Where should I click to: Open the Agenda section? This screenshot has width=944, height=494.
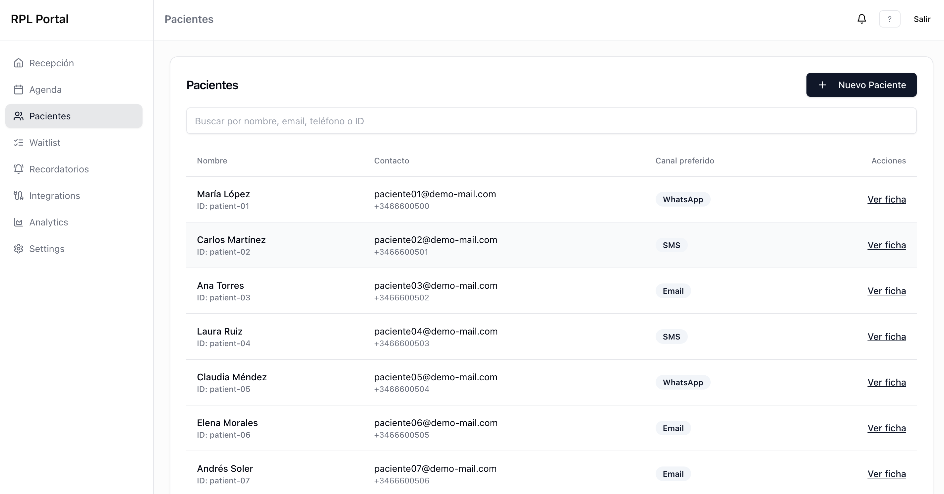point(74,90)
